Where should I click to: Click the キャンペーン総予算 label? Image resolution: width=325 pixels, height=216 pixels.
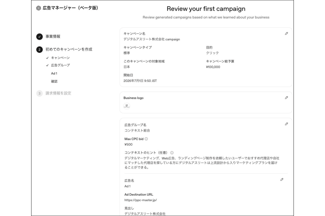pyautogui.click(x=220, y=61)
